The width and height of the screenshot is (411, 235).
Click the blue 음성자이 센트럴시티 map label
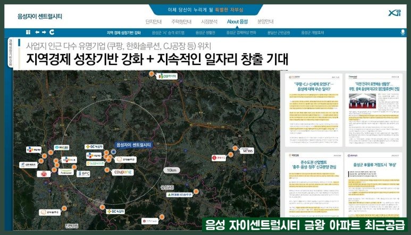[x=133, y=145]
